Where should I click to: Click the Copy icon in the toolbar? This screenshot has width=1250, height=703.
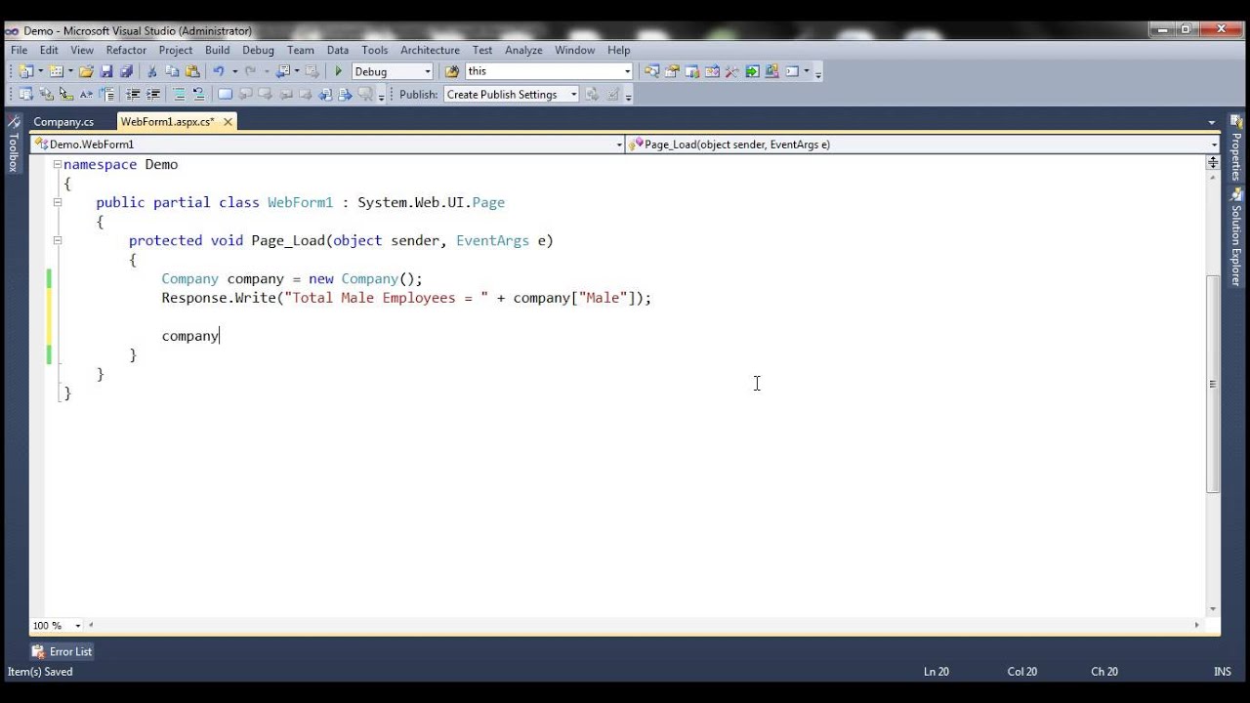pyautogui.click(x=172, y=71)
